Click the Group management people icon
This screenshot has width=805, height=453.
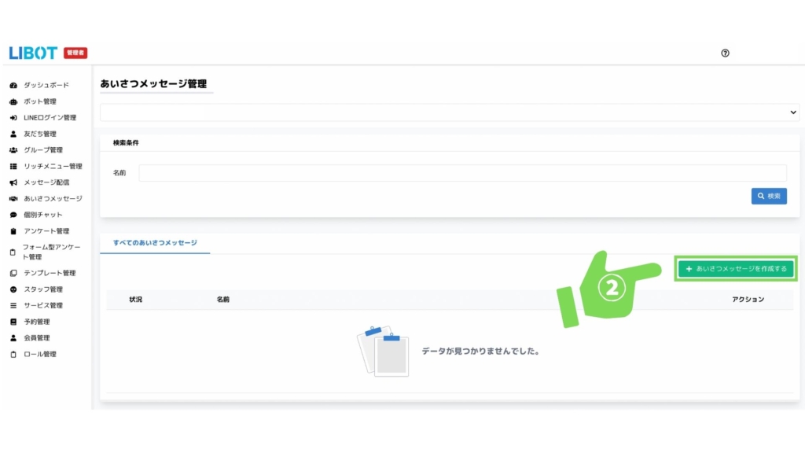pyautogui.click(x=13, y=150)
